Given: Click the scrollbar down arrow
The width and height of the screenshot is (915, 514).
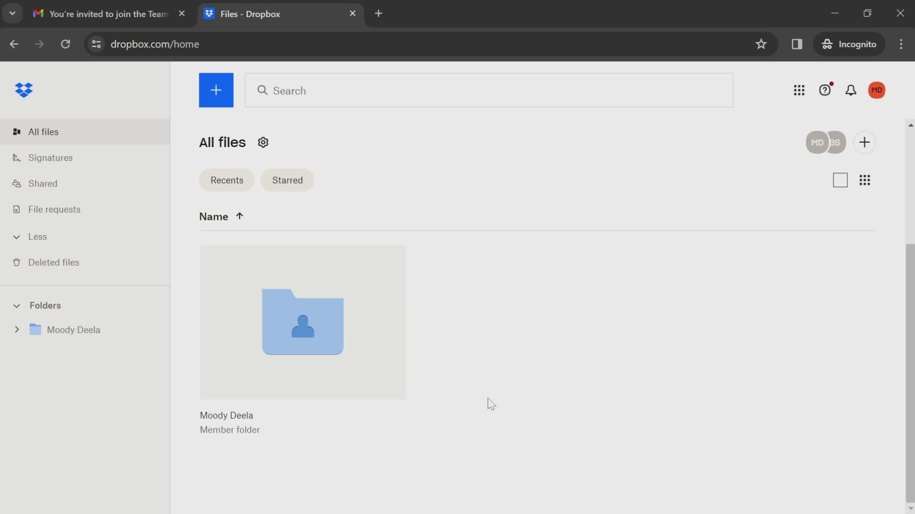Looking at the screenshot, I should 910,508.
